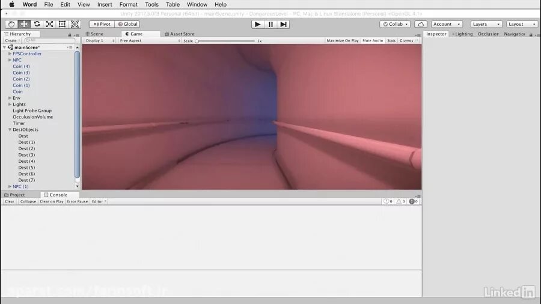
Task: Switch to the Scene tab
Action: pyautogui.click(x=94, y=34)
